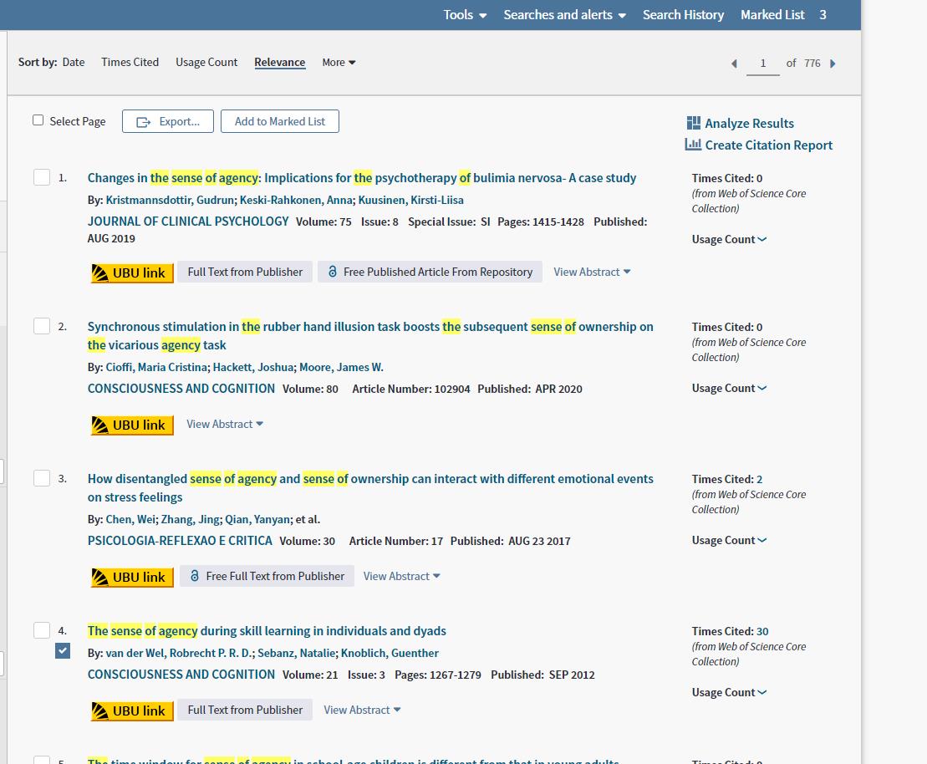Click the Export button

click(x=168, y=121)
